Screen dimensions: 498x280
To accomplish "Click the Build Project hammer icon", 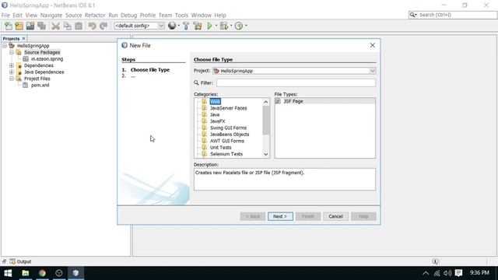I will (x=186, y=26).
